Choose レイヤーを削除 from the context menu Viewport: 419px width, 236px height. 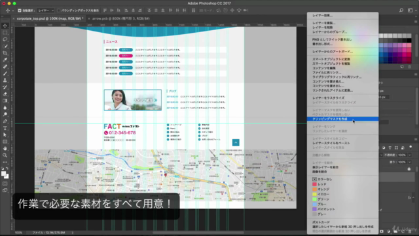pyautogui.click(x=342, y=28)
